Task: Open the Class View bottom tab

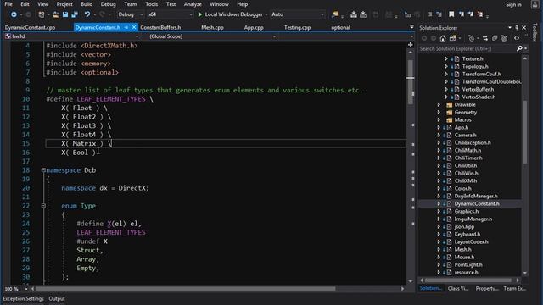Action: click(458, 288)
